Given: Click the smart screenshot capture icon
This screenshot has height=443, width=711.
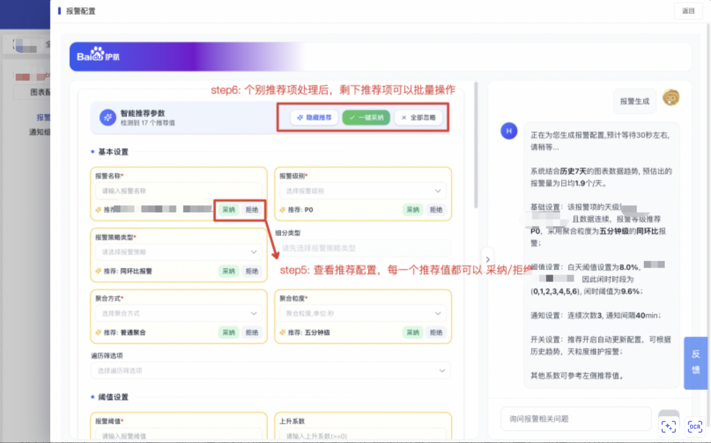Looking at the screenshot, I should pos(668,426).
